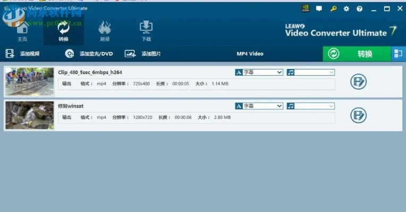Click the key registration icon
406x212 pixels.
[333, 8]
